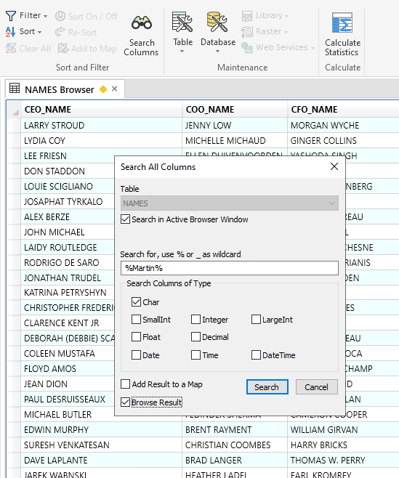
Task: Expand the Database dropdown arrow
Action: click(217, 51)
